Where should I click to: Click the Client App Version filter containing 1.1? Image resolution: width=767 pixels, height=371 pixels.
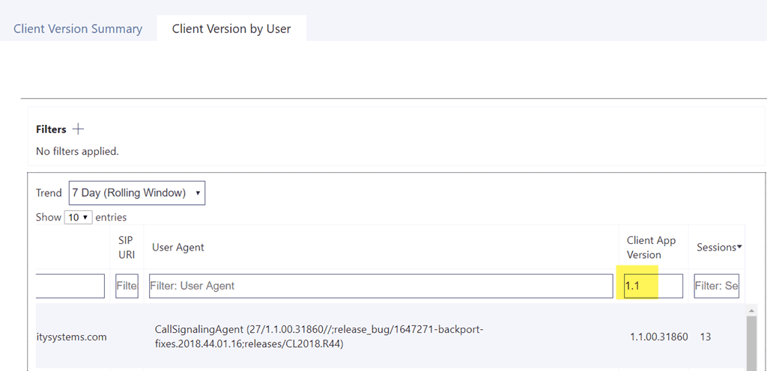click(652, 286)
